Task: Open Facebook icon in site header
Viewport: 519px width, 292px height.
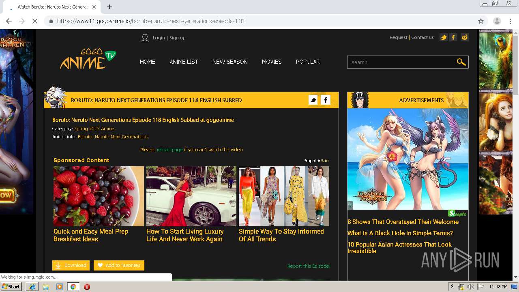Action: 454,37
